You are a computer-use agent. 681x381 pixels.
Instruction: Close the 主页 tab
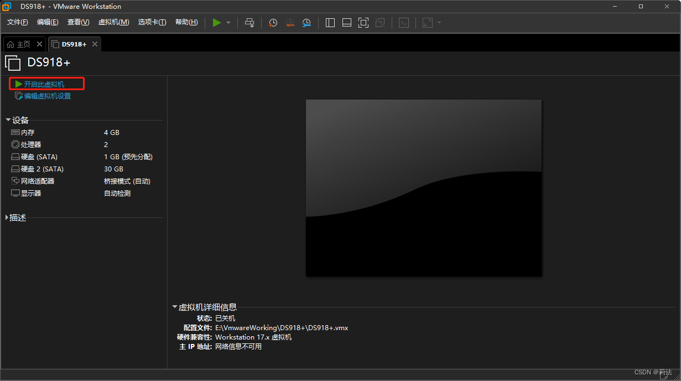[39, 44]
